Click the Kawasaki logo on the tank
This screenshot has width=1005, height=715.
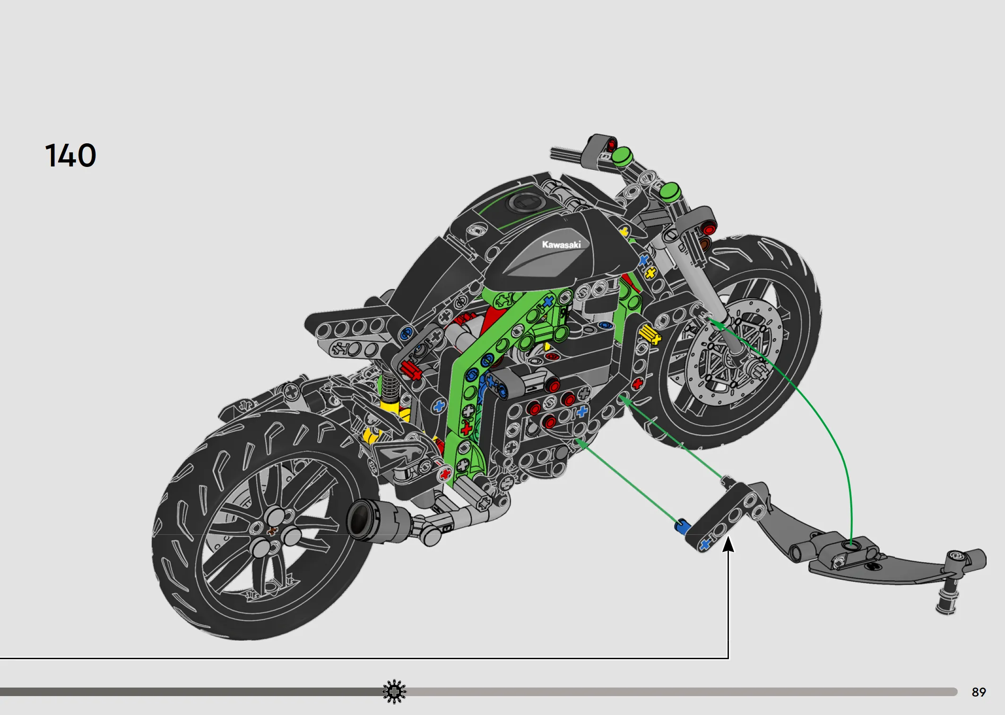pos(561,244)
